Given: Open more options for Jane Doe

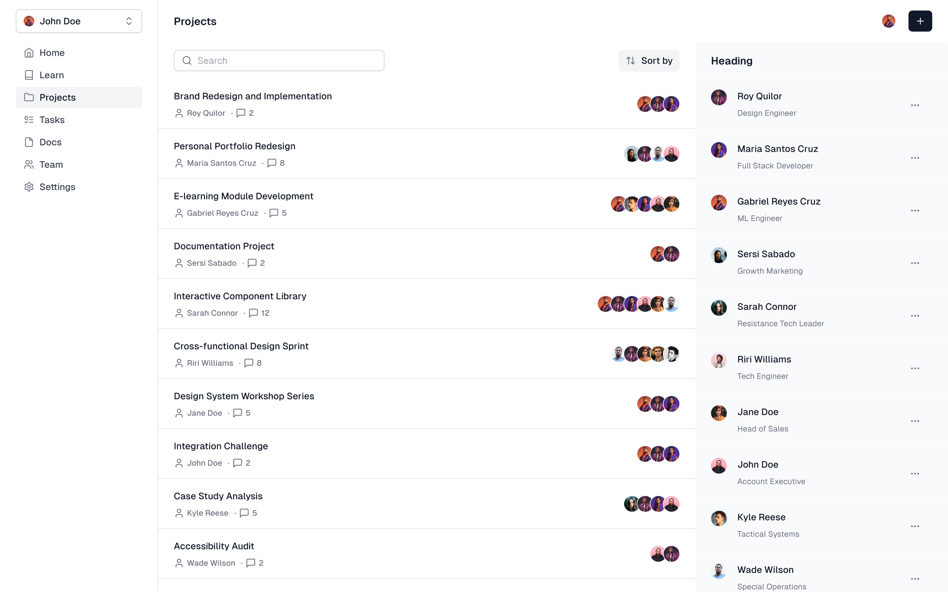Looking at the screenshot, I should (x=915, y=421).
